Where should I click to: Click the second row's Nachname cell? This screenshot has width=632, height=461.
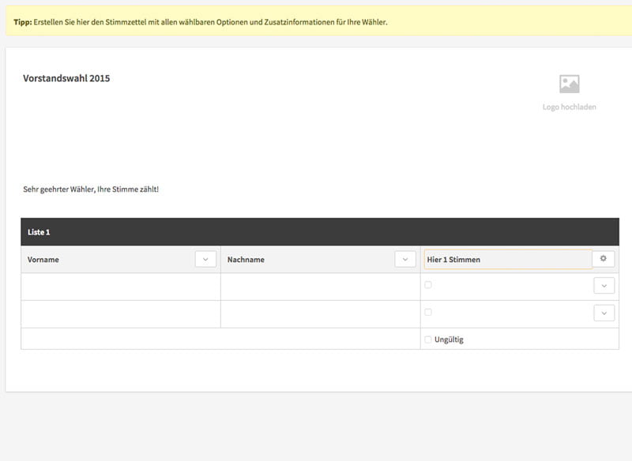point(320,314)
